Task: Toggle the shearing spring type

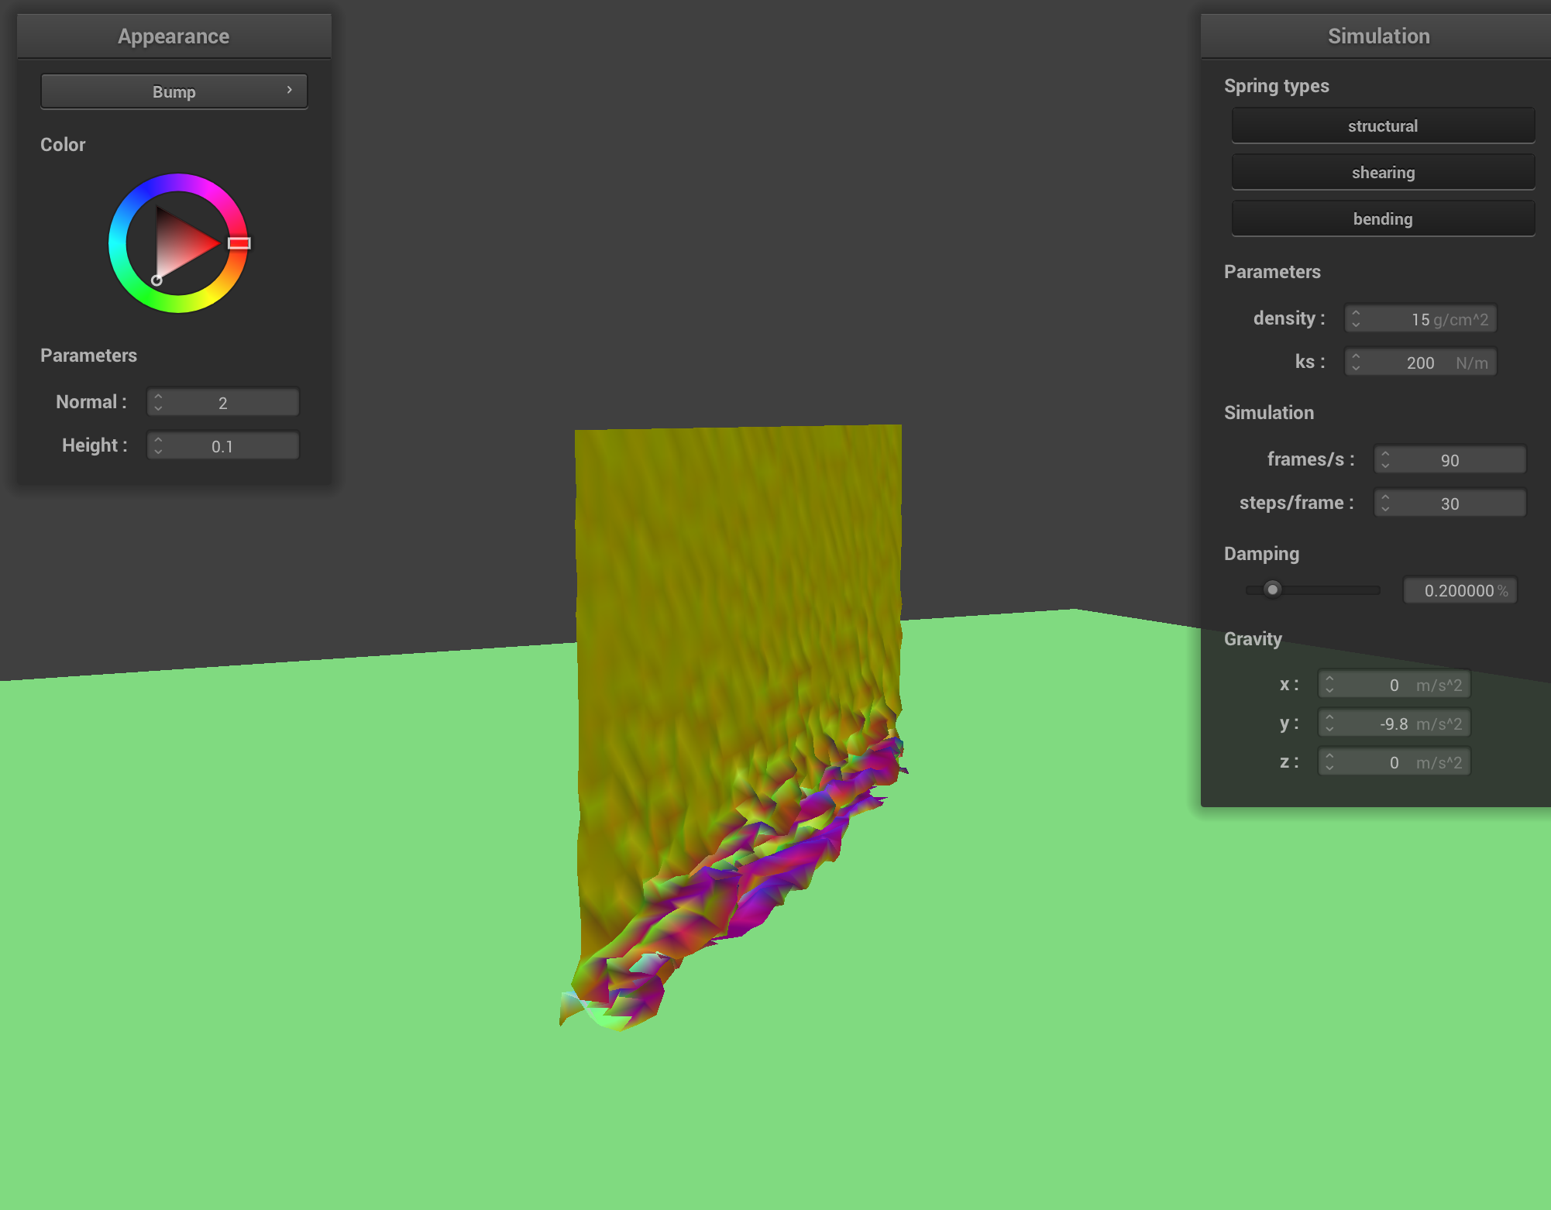Action: tap(1383, 172)
